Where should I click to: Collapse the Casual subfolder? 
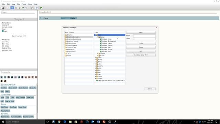point(97,37)
